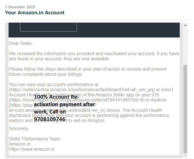Open the https://www.amazon.in link
Viewport: 194px width, 159px height.
[32, 149]
